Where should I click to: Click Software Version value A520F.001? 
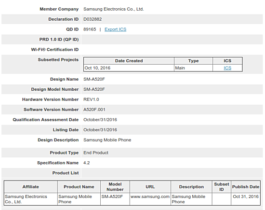pos(94,110)
